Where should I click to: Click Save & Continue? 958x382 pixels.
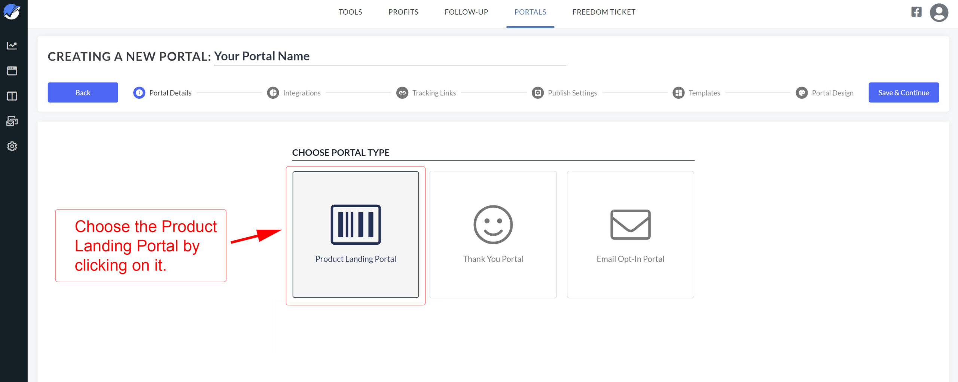(903, 92)
